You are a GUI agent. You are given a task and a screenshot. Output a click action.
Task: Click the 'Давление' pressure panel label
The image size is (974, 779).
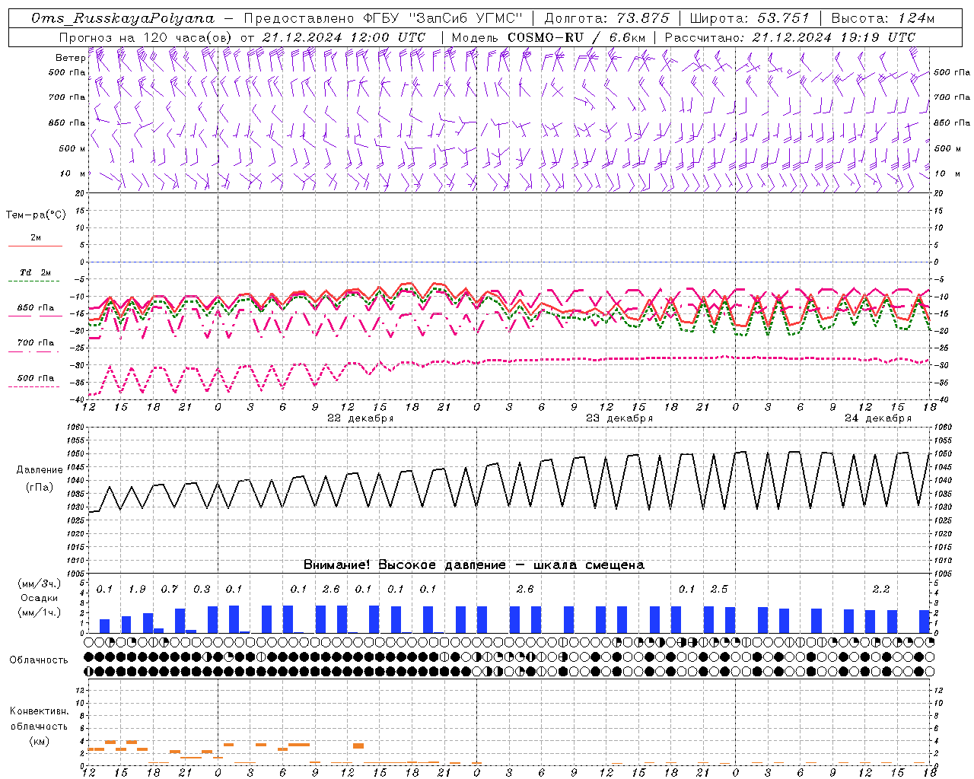pyautogui.click(x=40, y=470)
